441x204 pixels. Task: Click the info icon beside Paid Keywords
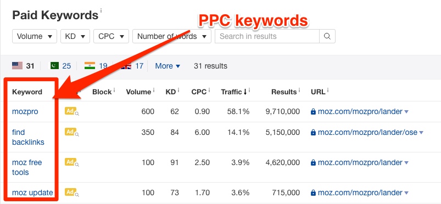101,10
